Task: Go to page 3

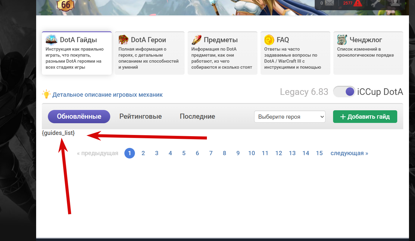Action: pos(157,153)
